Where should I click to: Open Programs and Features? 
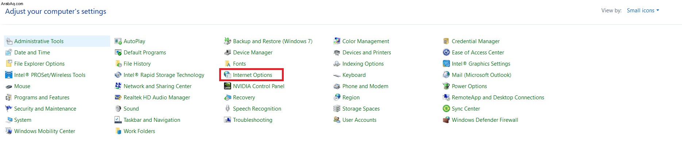pos(42,98)
